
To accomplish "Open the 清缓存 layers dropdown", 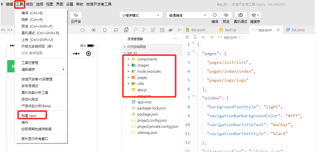I will (x=255, y=15).
